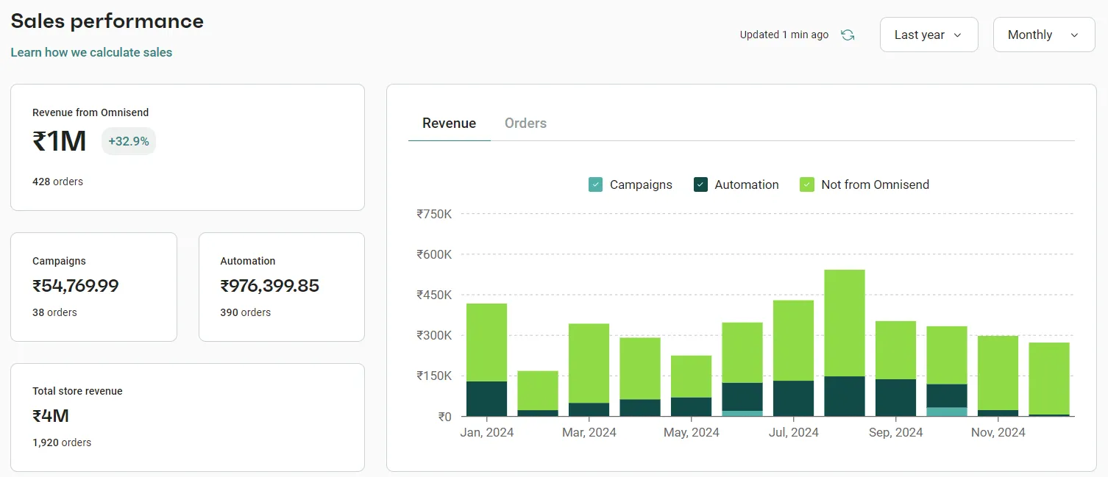This screenshot has height=477, width=1108.
Task: Click the refresh data icon
Action: (x=848, y=35)
